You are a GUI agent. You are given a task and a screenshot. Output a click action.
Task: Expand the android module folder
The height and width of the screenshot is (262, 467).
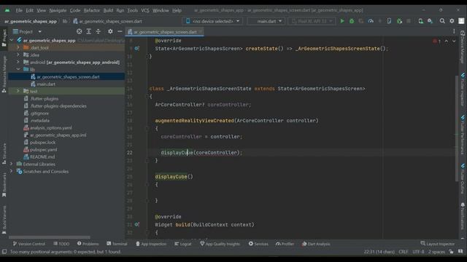click(18, 62)
